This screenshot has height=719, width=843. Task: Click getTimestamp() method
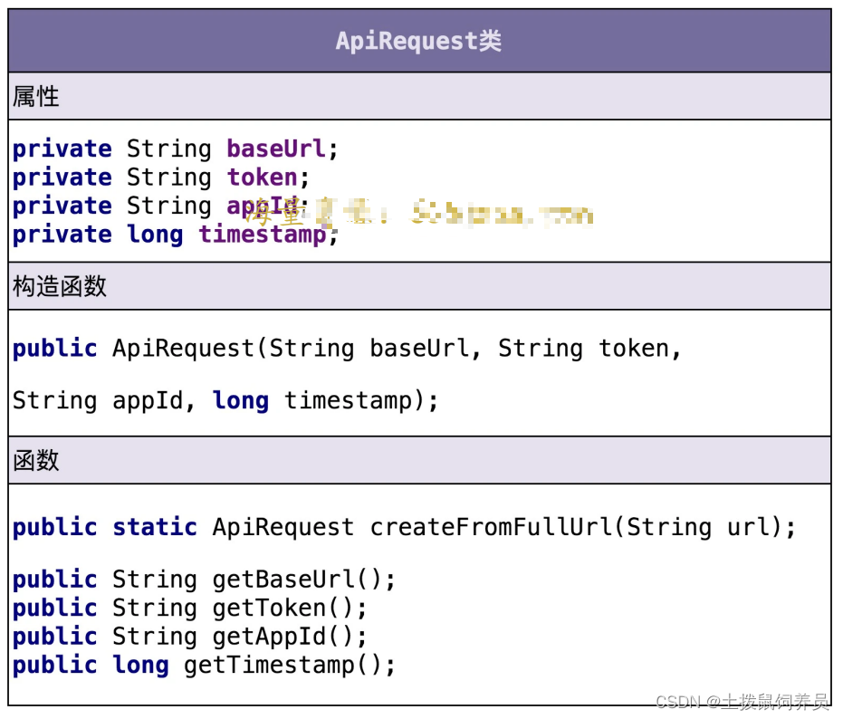pyautogui.click(x=290, y=666)
